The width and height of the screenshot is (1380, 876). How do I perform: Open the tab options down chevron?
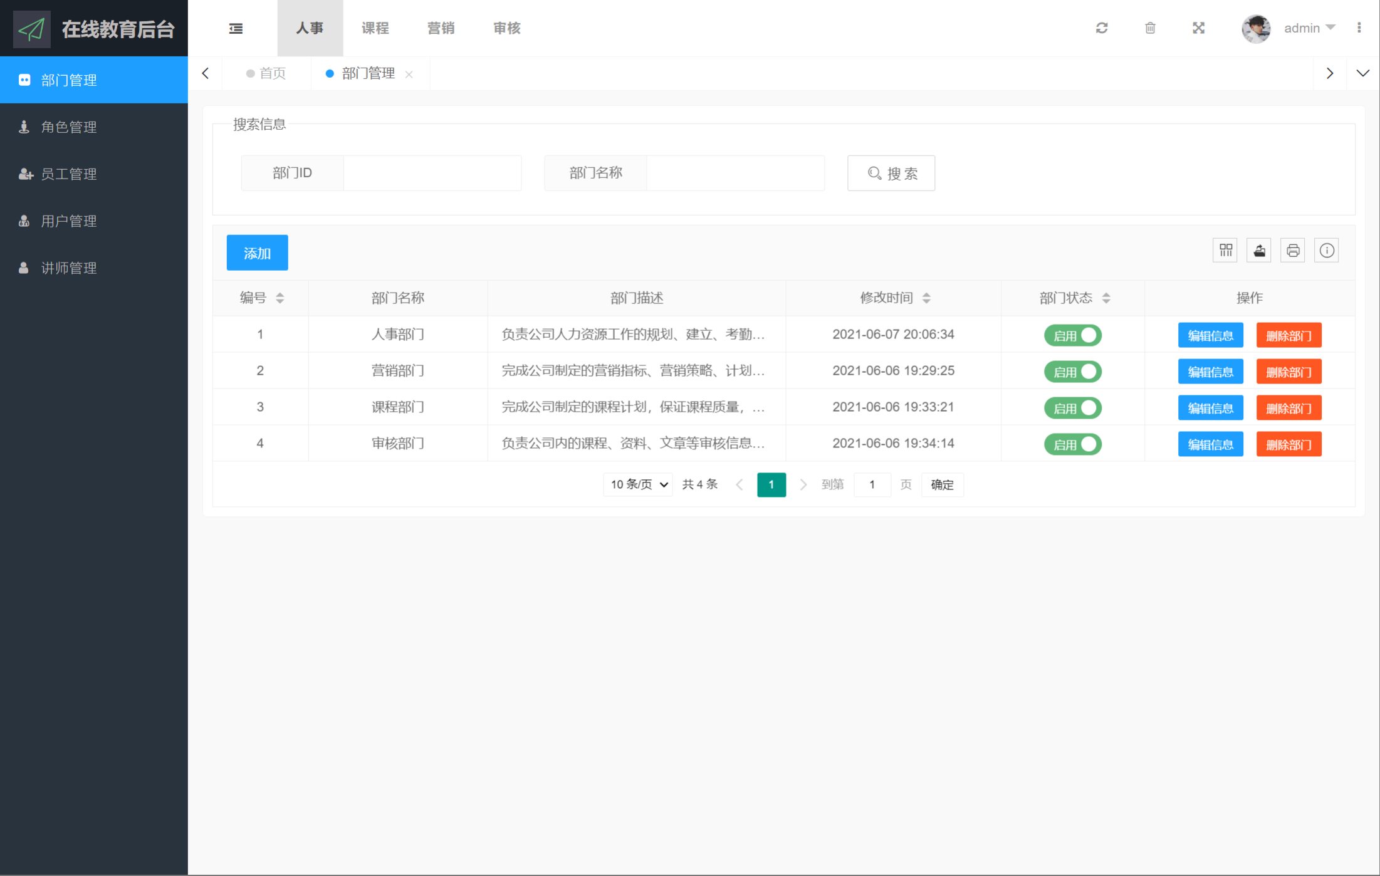pyautogui.click(x=1362, y=73)
